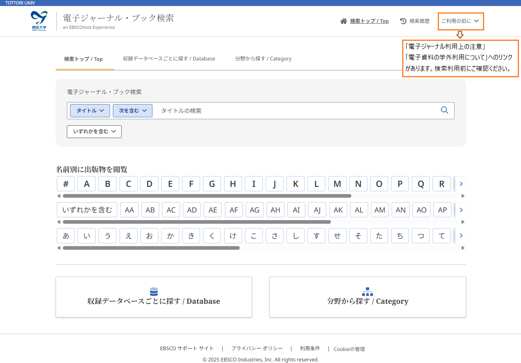This screenshot has width=521, height=363.
Task: Click AA row horizontal scrollbar thumb
Action: pos(197,222)
